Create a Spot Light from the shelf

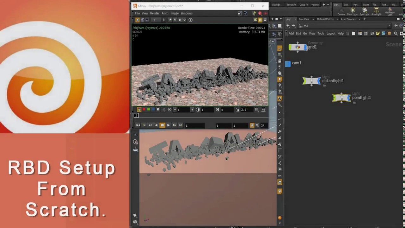click(x=364, y=11)
